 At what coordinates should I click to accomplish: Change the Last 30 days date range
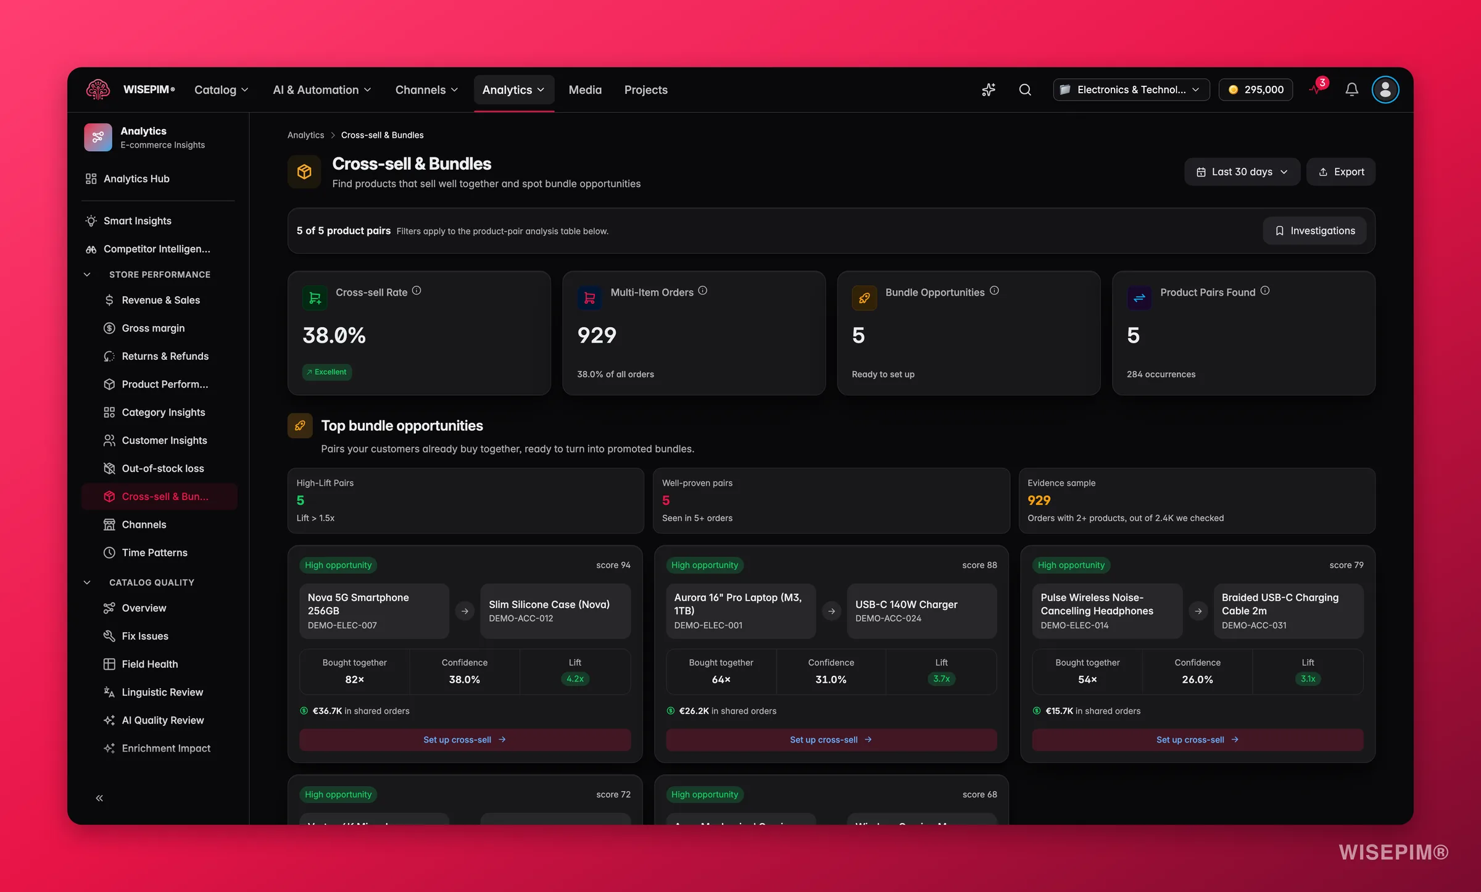1242,172
